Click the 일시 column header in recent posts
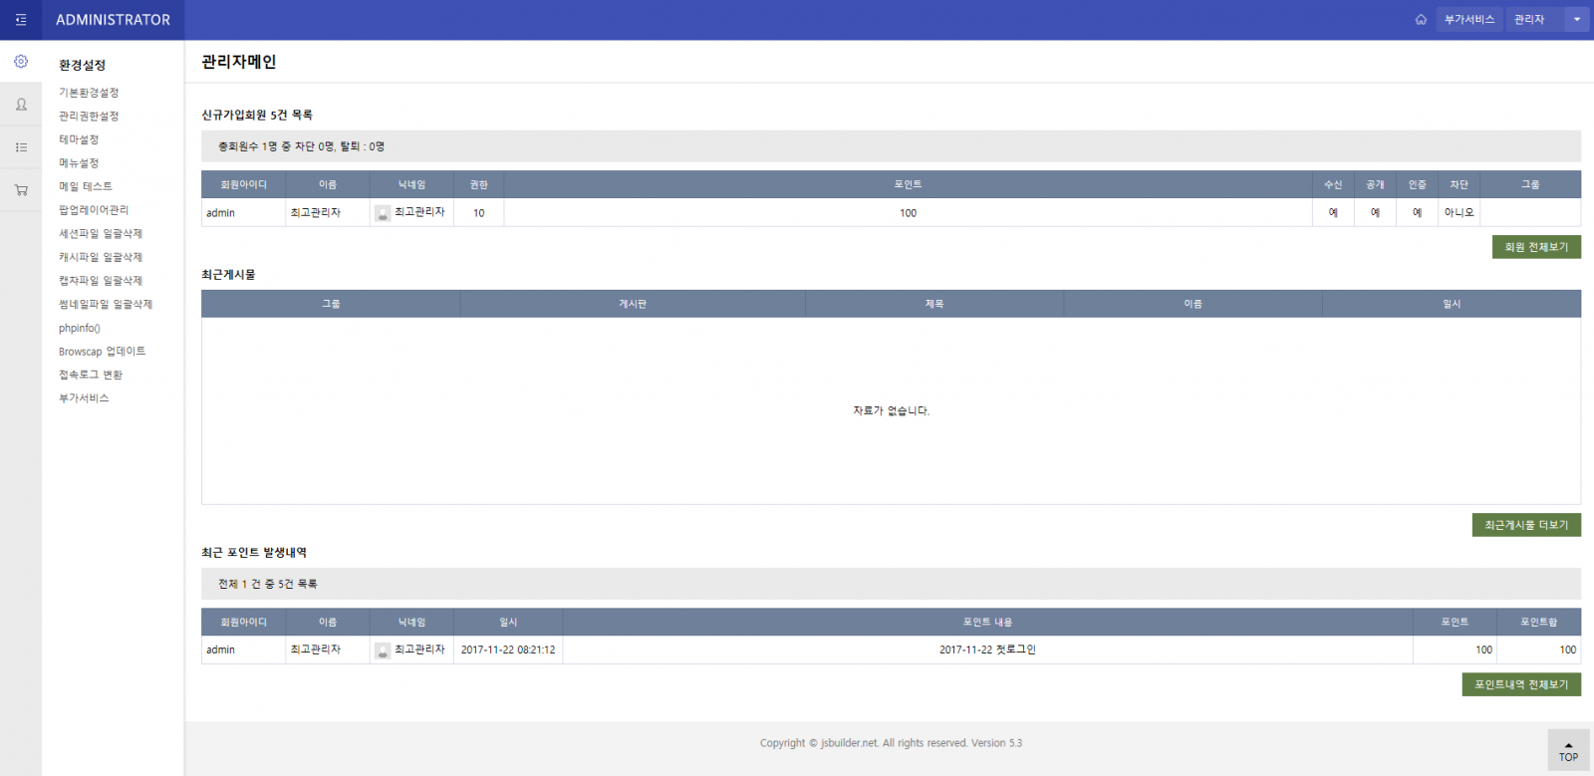 coord(1452,304)
